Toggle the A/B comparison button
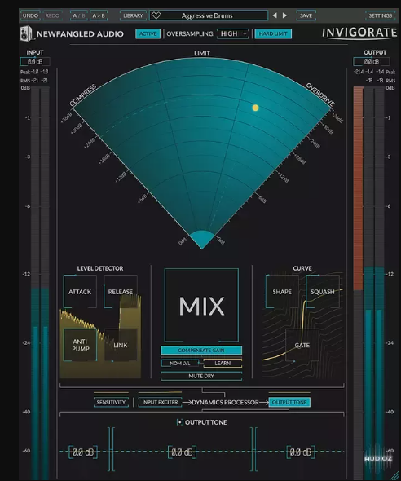401x481 pixels. coord(79,15)
